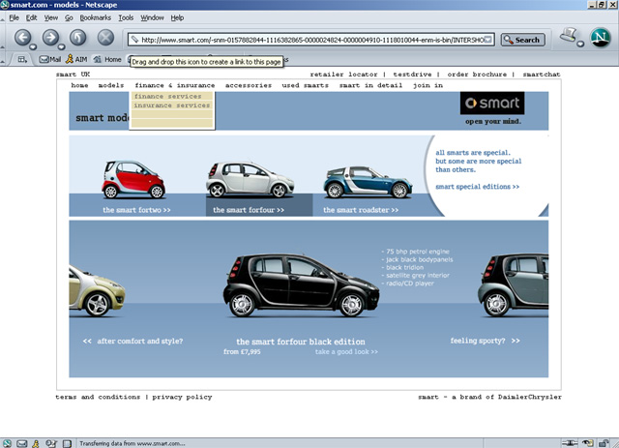This screenshot has height=448, width=619.
Task: Click the 'home' site nav link
Action: point(79,85)
